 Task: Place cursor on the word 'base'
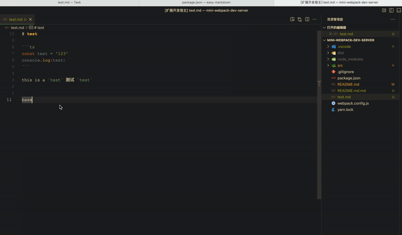pyautogui.click(x=27, y=100)
